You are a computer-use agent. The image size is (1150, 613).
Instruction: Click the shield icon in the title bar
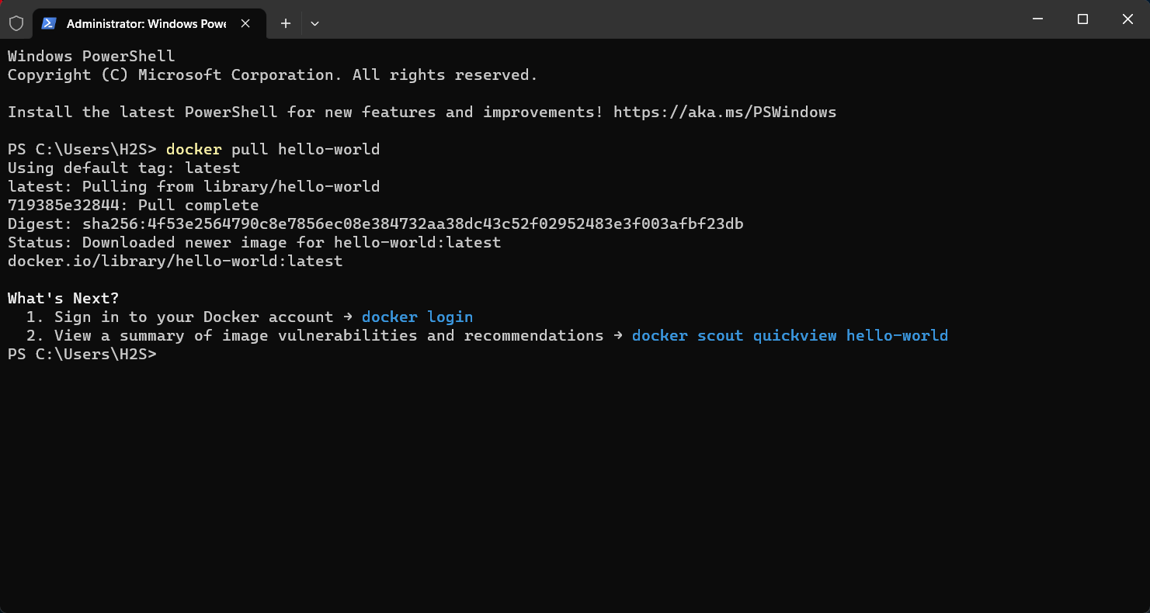coord(16,23)
